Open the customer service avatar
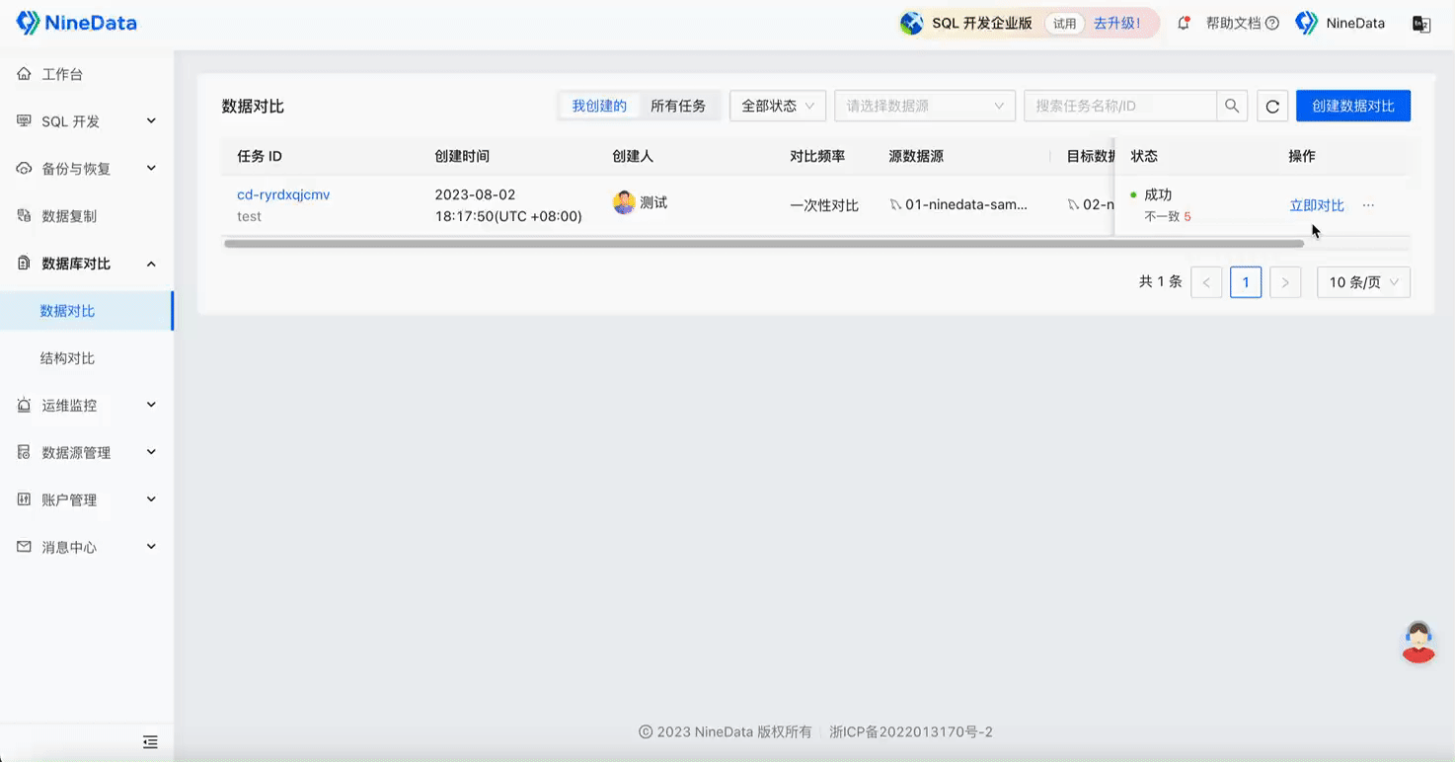The height and width of the screenshot is (762, 1455). point(1418,643)
